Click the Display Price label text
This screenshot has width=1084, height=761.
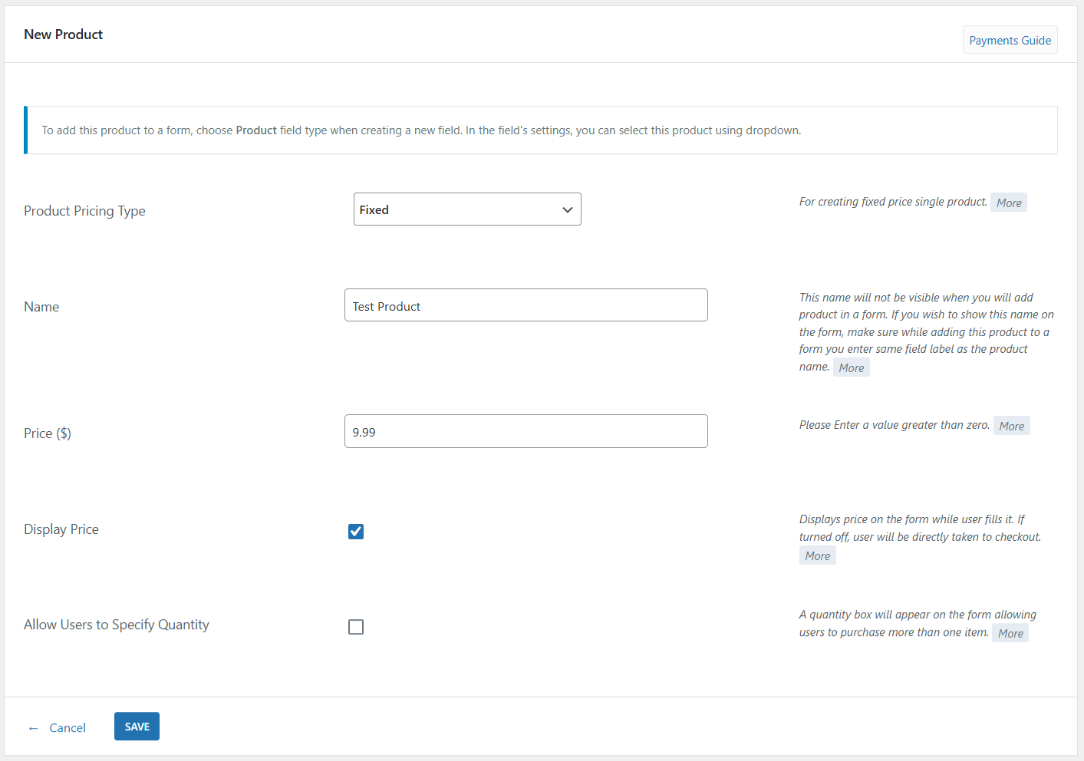pos(61,529)
